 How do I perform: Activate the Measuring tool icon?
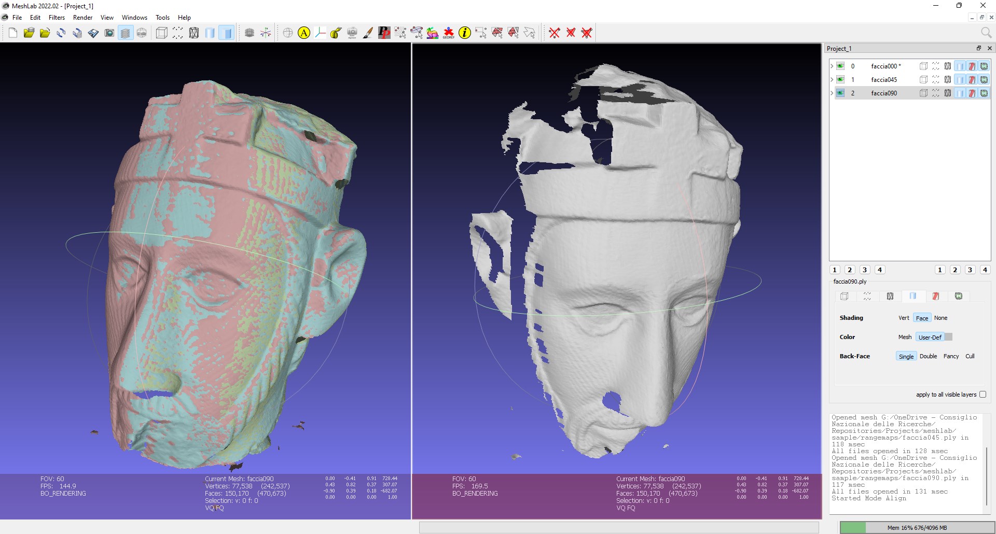335,33
